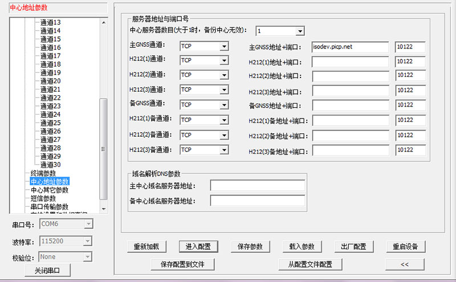Click the 重启设备 button
The image size is (456, 282).
pos(406,247)
